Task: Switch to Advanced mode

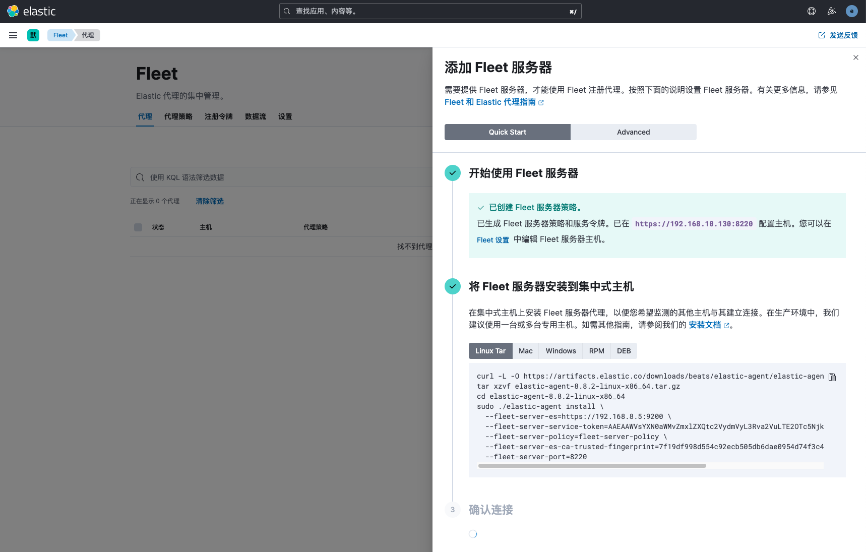Action: pyautogui.click(x=634, y=132)
